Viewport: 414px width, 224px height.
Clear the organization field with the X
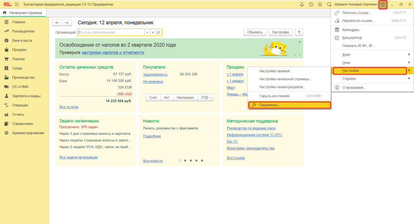coord(153,32)
